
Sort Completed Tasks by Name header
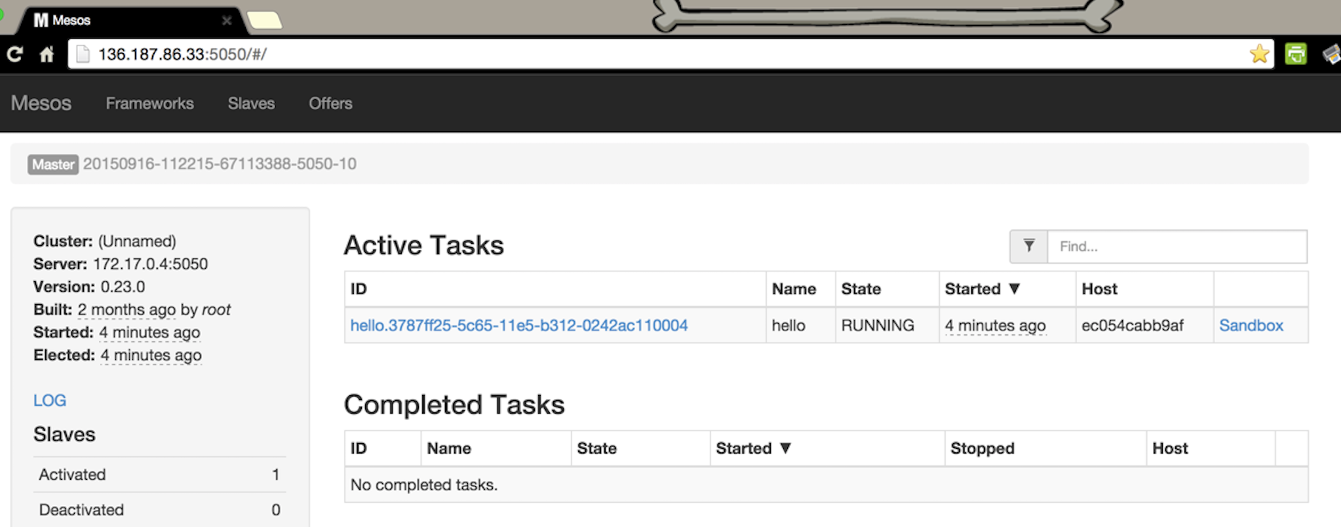tap(449, 448)
